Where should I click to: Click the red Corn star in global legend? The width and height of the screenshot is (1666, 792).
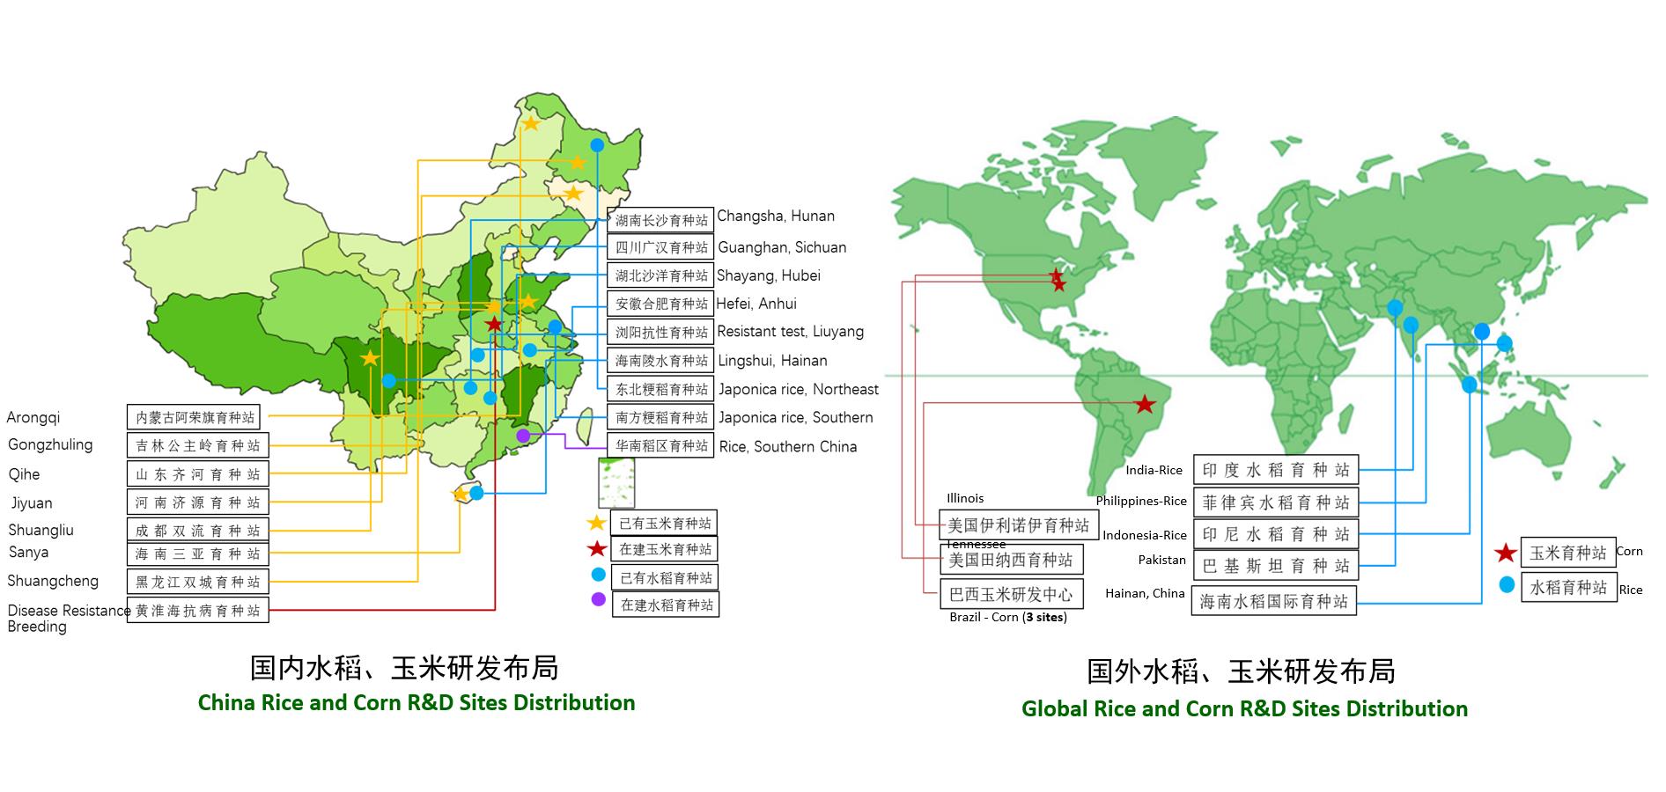[1506, 554]
